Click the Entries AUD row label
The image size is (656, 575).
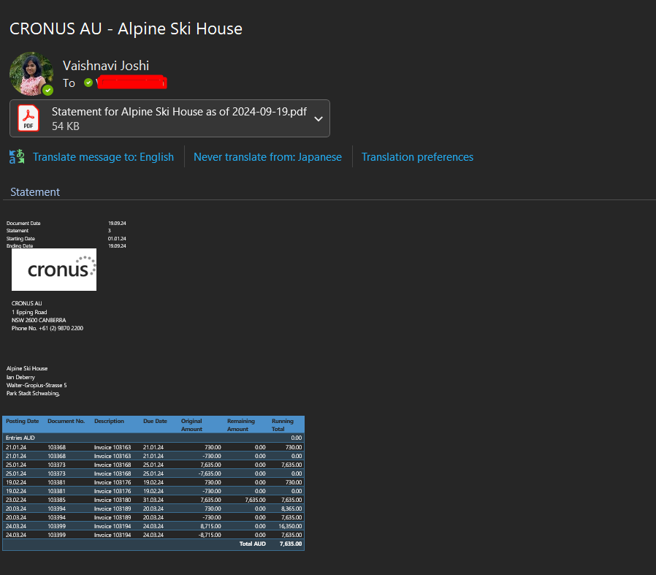pyautogui.click(x=20, y=438)
